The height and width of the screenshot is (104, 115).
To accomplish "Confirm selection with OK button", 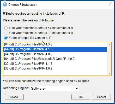I will click(81, 97).
